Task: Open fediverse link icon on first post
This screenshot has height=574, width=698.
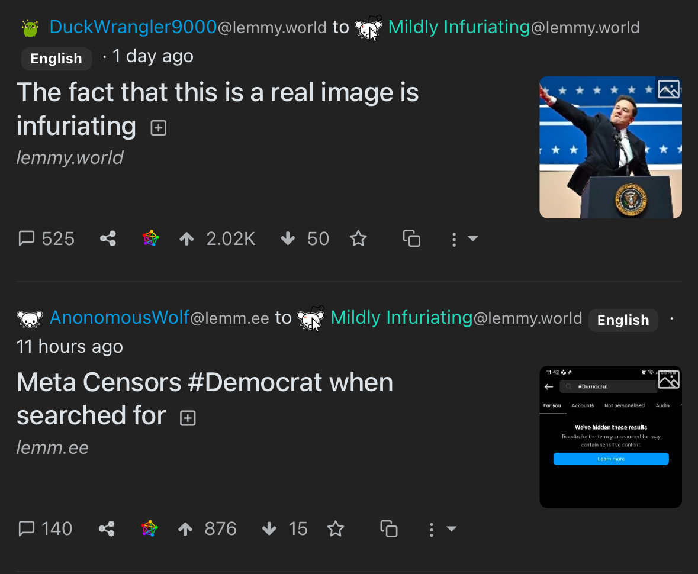Action: [x=151, y=238]
